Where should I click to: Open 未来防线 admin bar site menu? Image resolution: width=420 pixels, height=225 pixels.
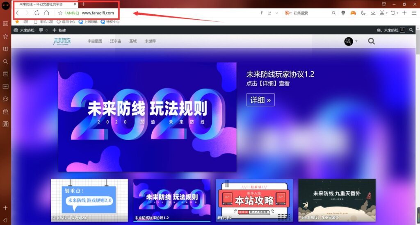[x=24, y=30]
